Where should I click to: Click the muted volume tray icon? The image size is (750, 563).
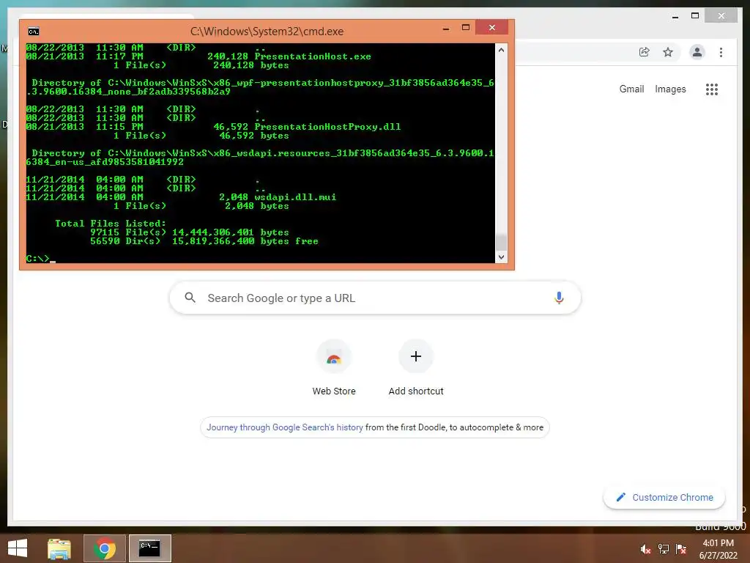click(645, 549)
